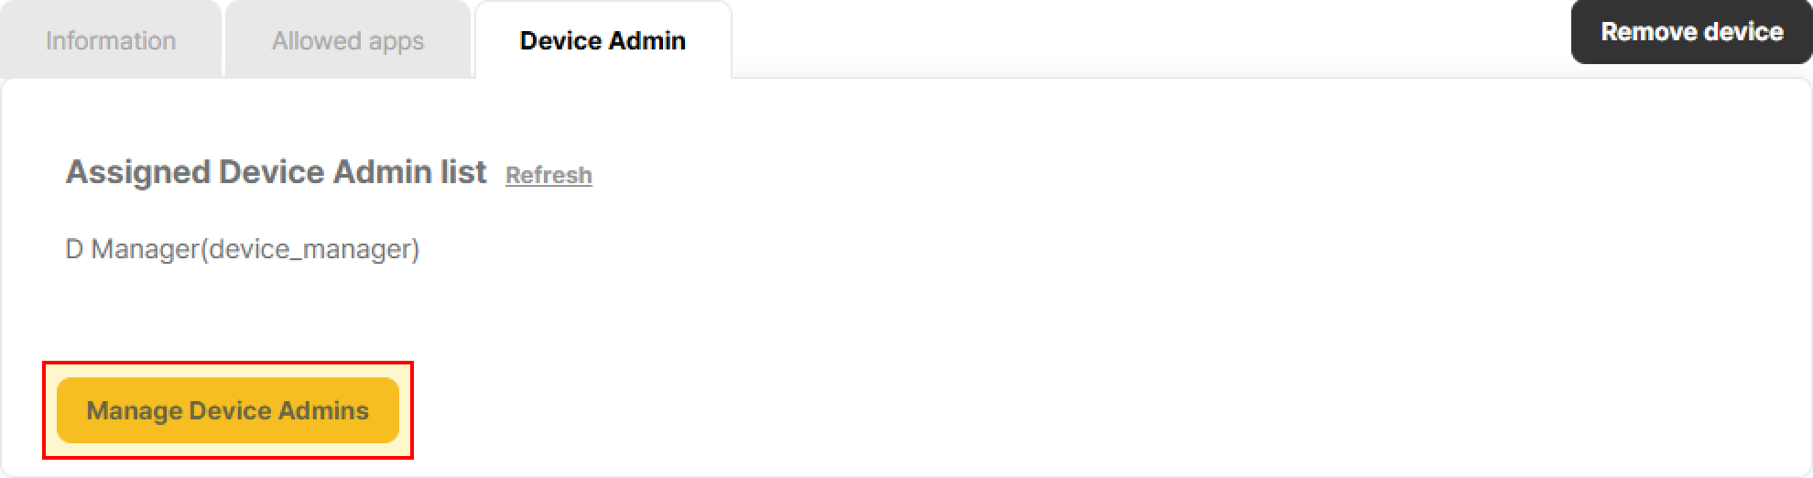Screen dimensions: 1813x478
Task: Navigate to the Allowed apps tab
Action: 348,40
